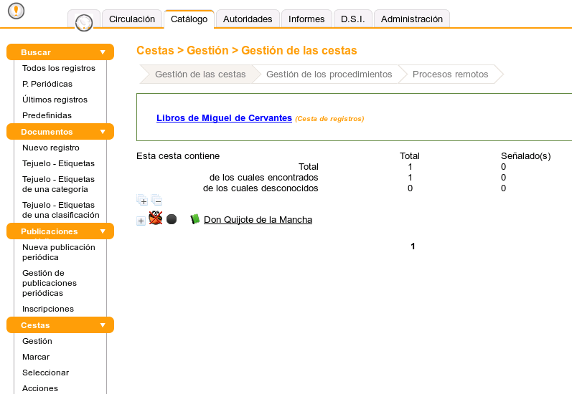Image resolution: width=572 pixels, height=394 pixels.
Task: Click the green book icon
Action: coord(194,219)
